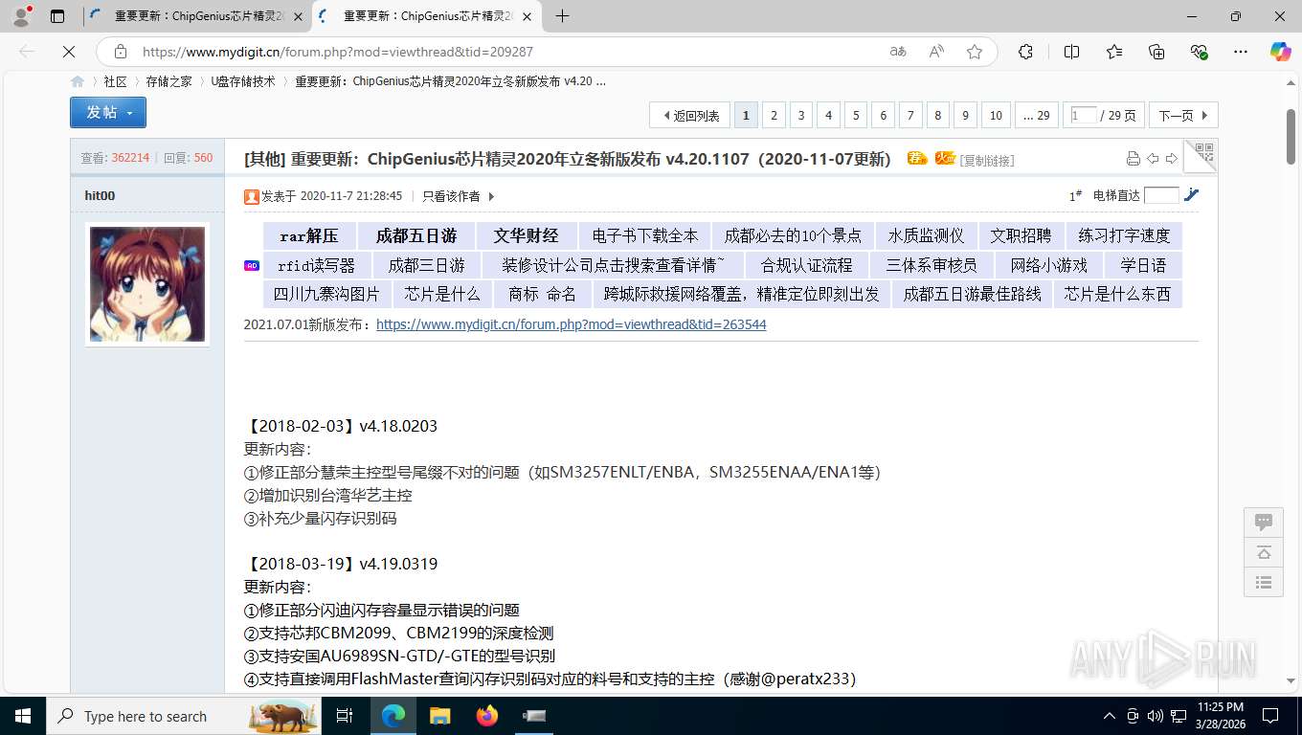Open a new browser tab
The height and width of the screenshot is (735, 1302).
(562, 16)
